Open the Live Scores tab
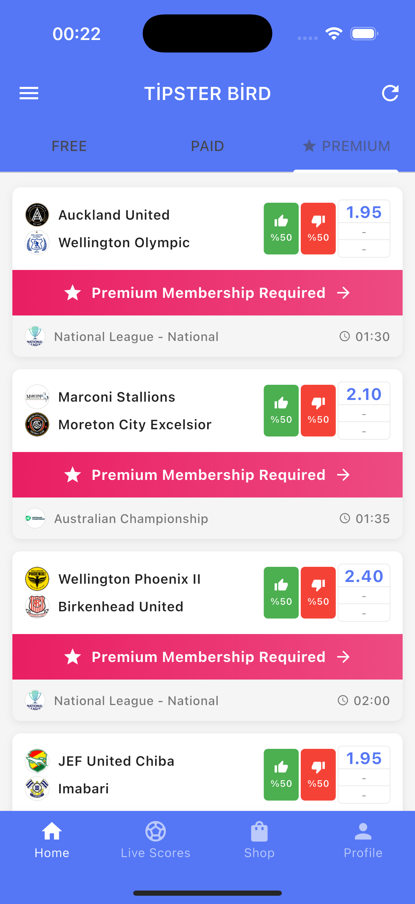This screenshot has height=904, width=415. point(156,840)
